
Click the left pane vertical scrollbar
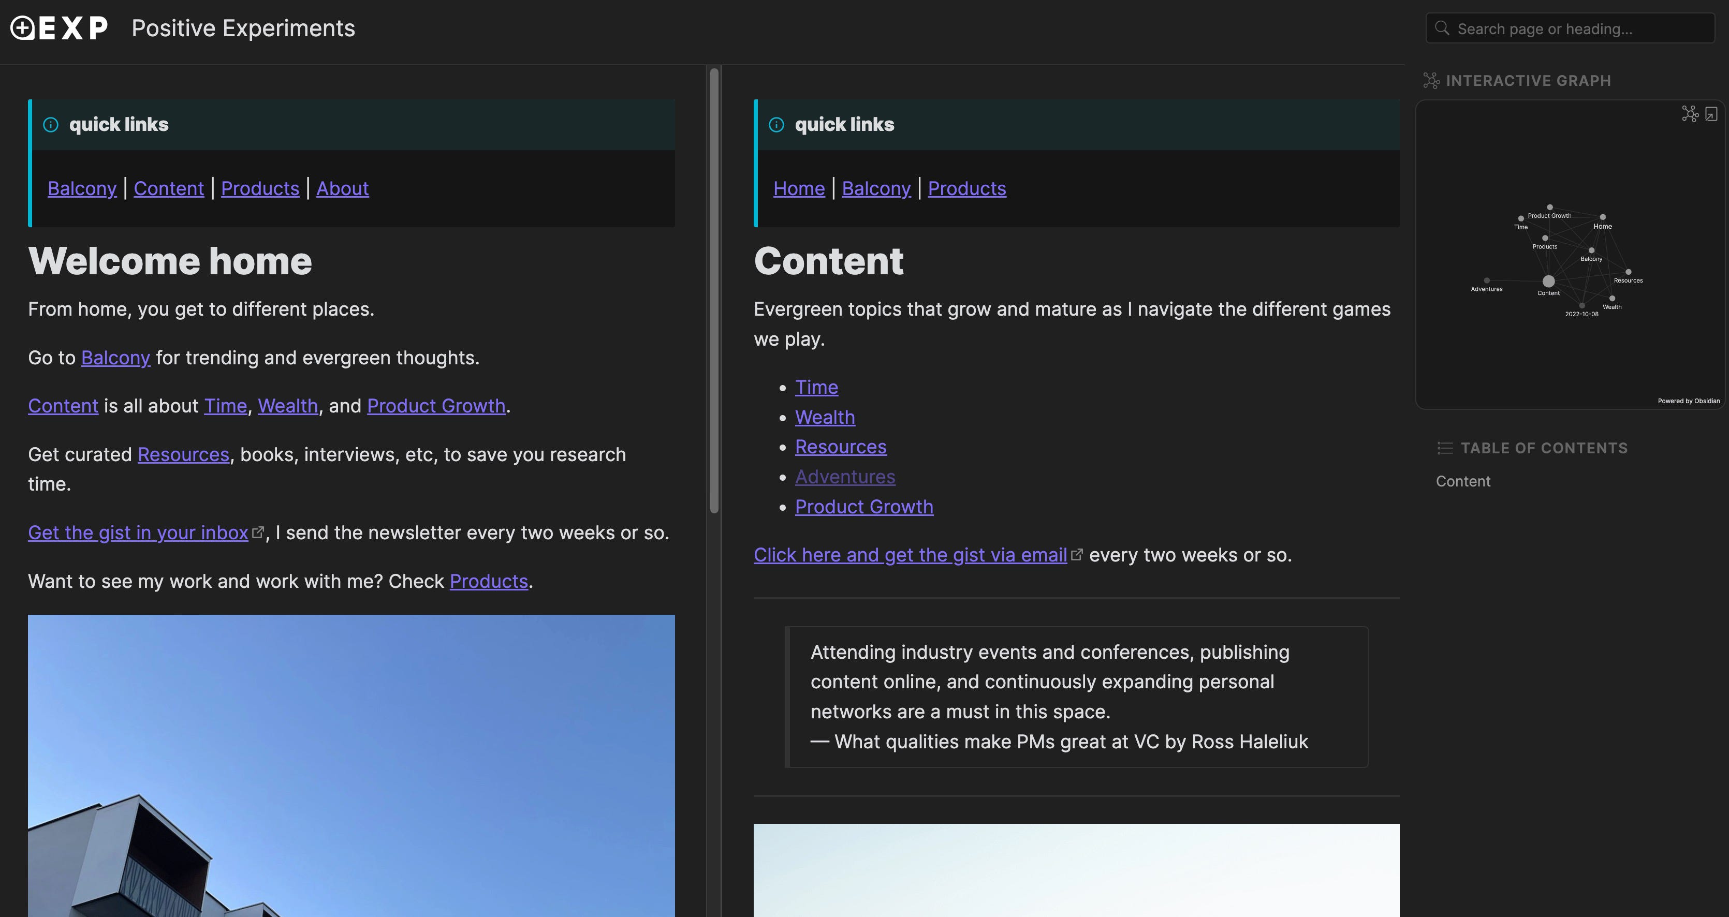(x=714, y=291)
